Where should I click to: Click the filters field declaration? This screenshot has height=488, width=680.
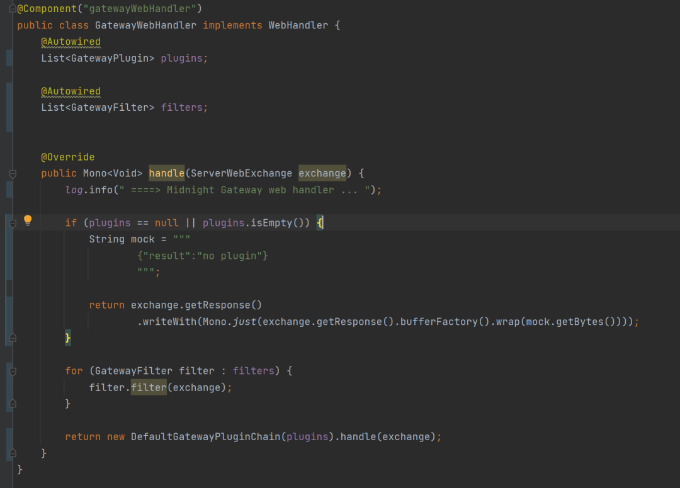[x=181, y=108]
